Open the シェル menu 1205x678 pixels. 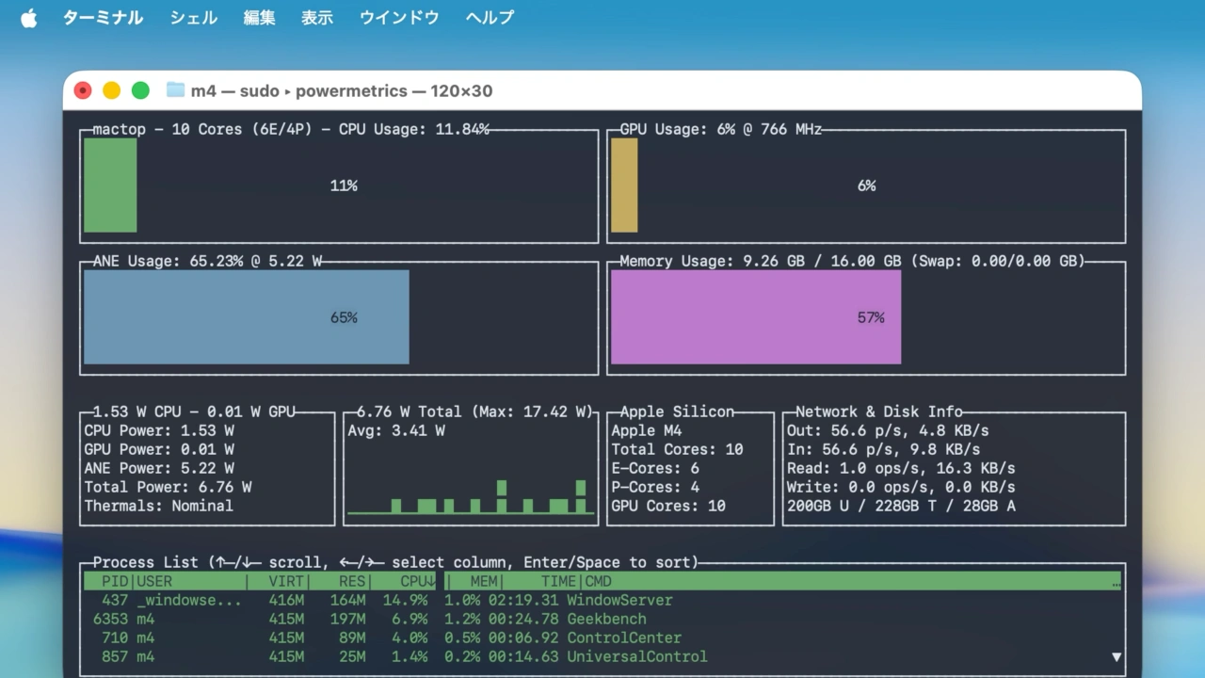[x=193, y=17]
